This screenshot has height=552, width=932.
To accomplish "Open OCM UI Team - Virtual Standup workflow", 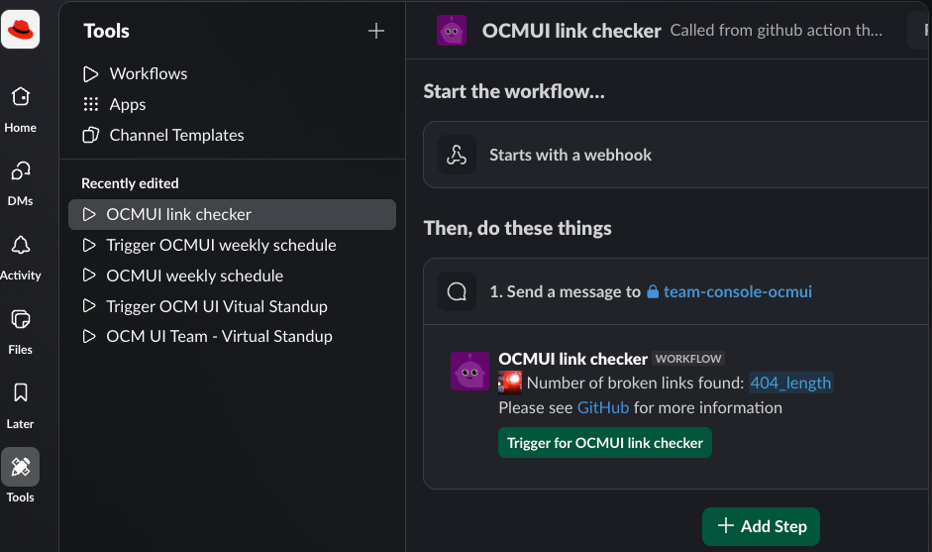I will coord(219,336).
